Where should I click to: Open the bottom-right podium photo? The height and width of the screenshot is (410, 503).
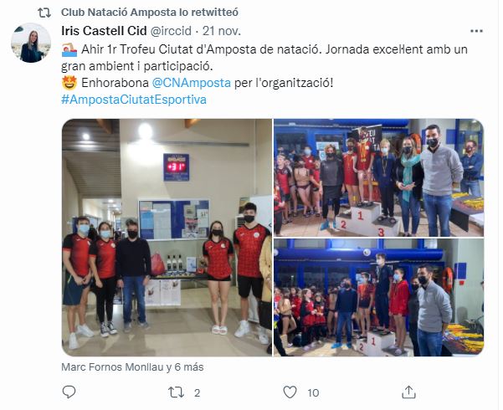tap(378, 297)
